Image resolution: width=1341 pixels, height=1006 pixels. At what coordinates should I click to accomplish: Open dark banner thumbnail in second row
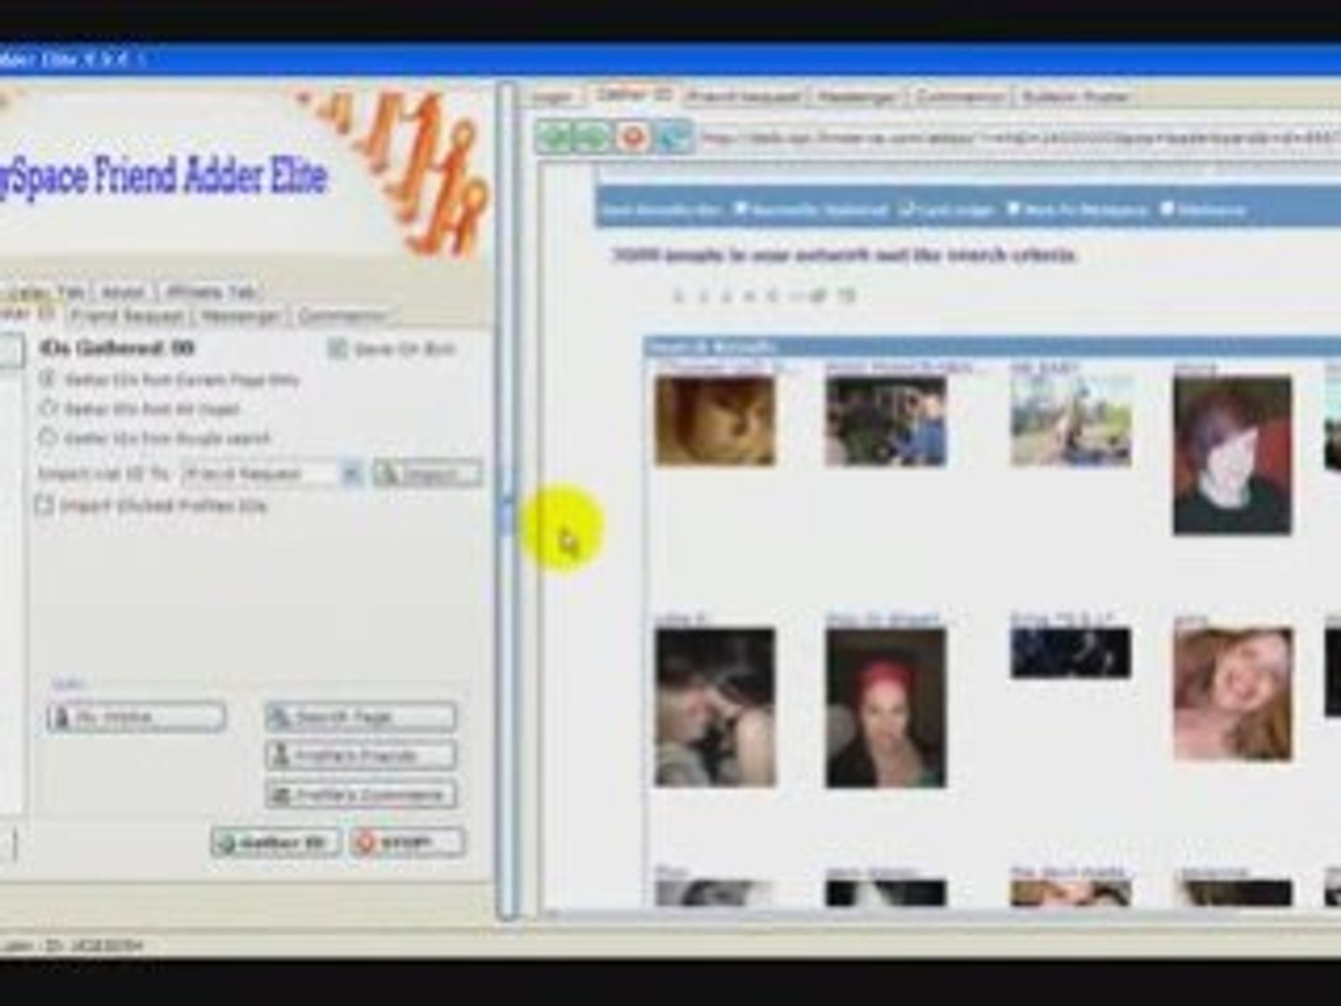(1071, 652)
